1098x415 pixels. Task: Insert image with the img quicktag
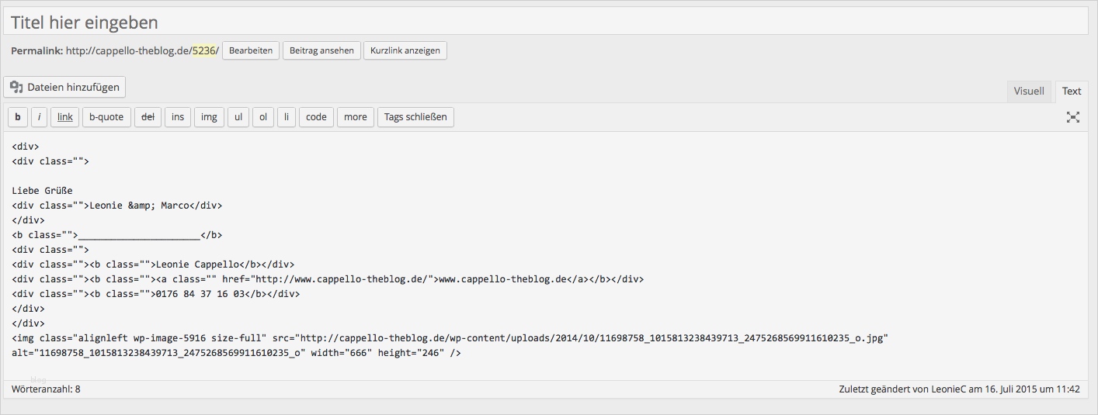pos(209,117)
